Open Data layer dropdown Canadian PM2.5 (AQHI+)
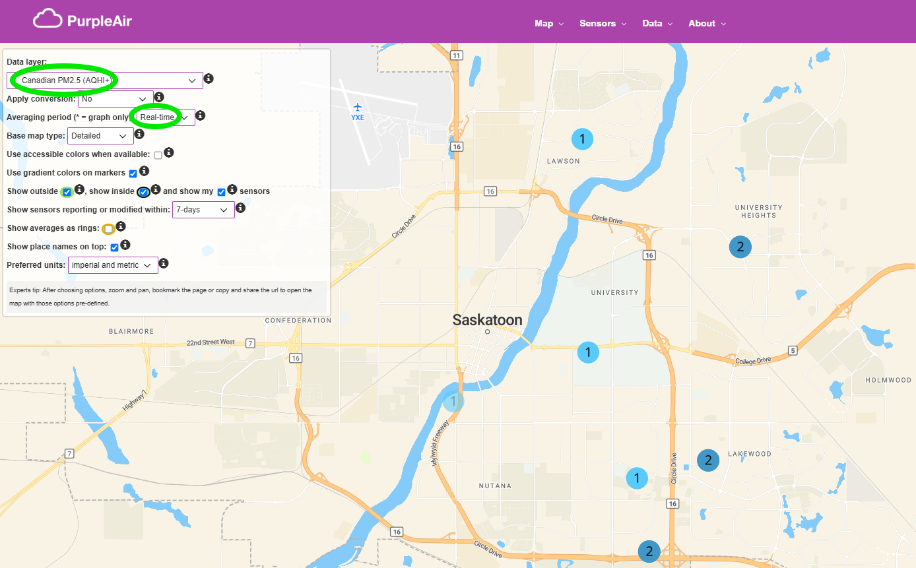Image resolution: width=916 pixels, height=568 pixels. click(x=104, y=80)
